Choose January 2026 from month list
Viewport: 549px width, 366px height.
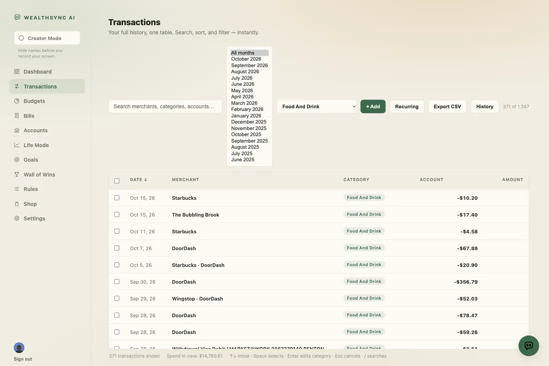click(x=249, y=115)
